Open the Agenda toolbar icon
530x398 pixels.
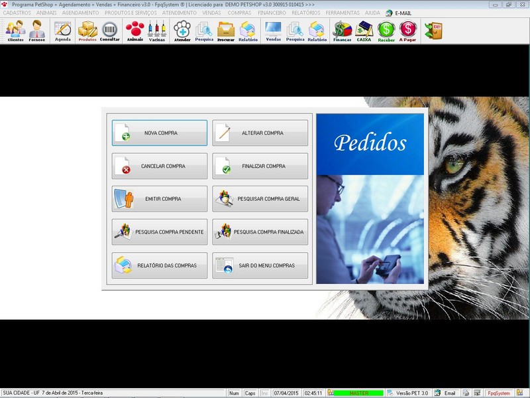point(63,31)
